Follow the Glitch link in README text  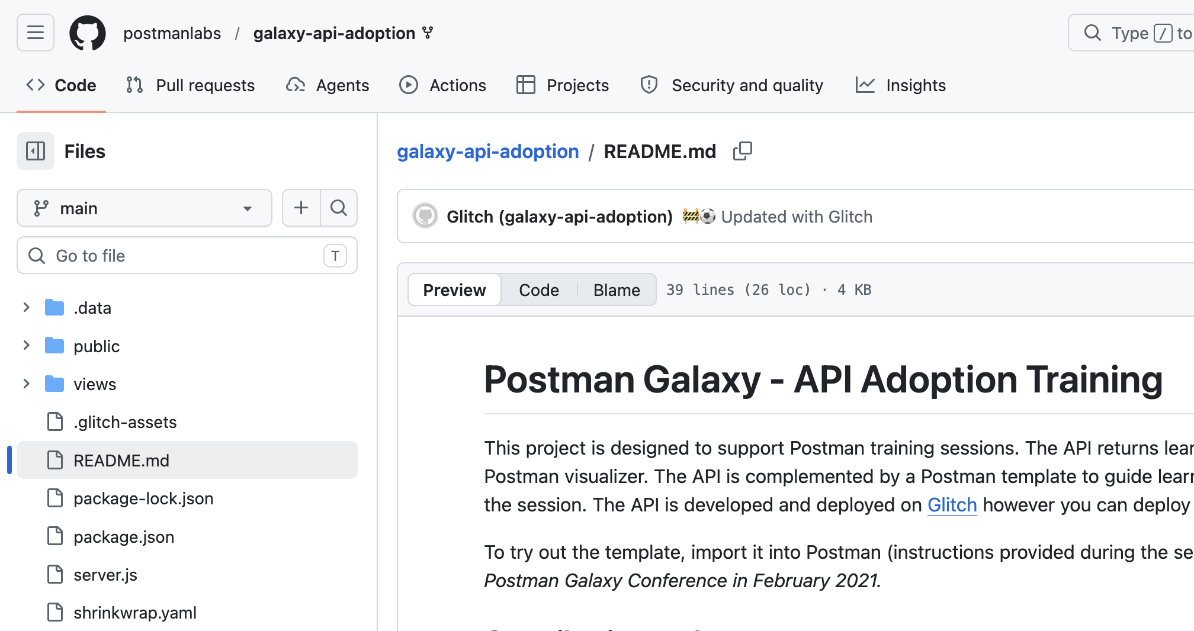[952, 505]
